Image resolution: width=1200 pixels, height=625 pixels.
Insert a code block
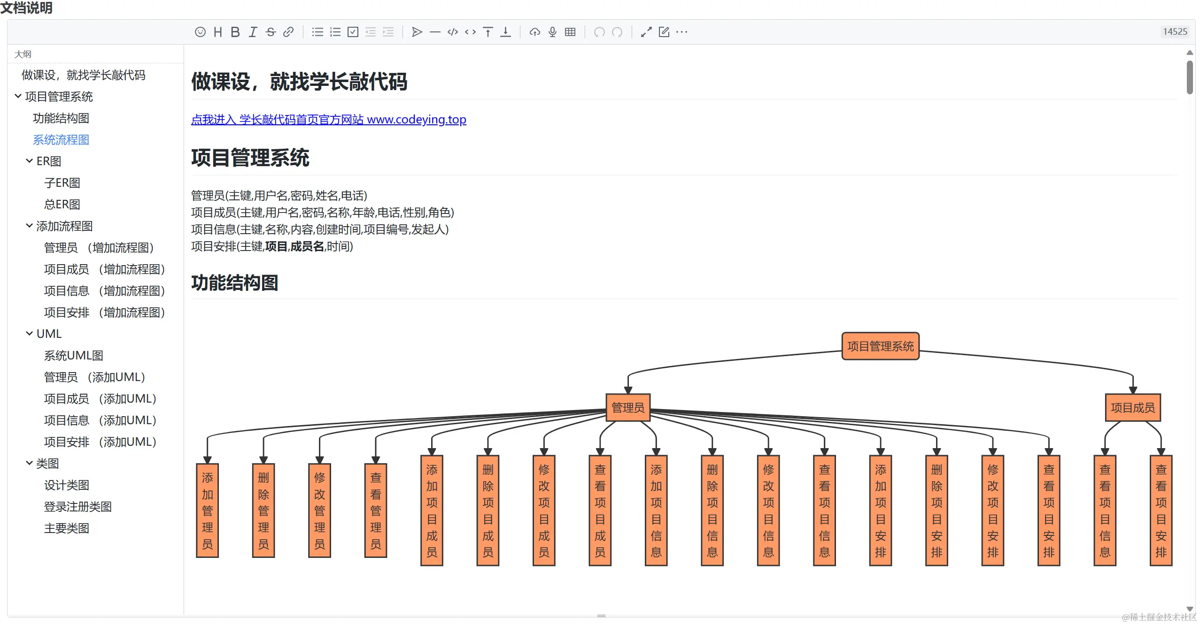click(x=452, y=32)
